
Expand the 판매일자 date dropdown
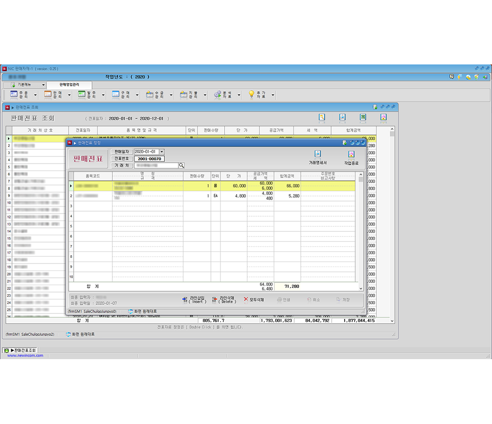(x=162, y=152)
